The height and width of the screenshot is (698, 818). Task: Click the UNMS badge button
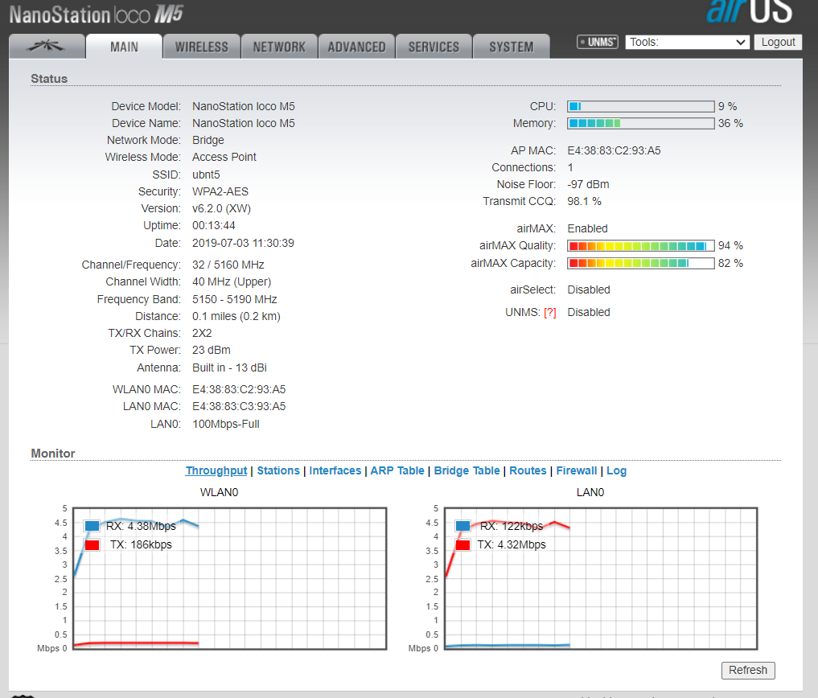598,42
